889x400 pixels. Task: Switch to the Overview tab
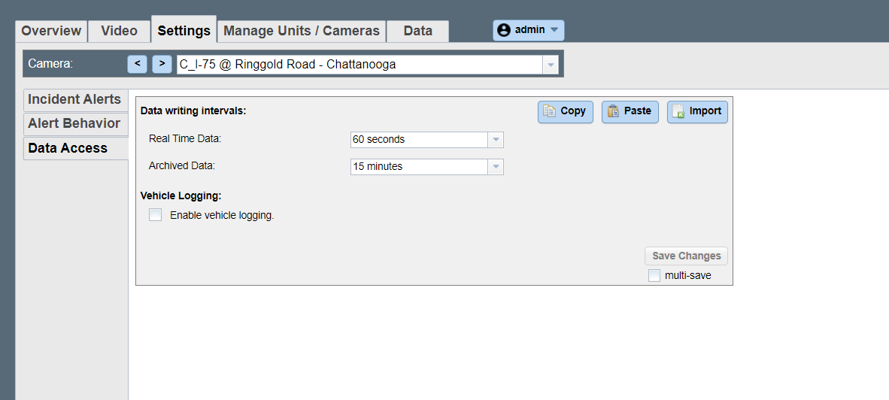[x=51, y=31]
